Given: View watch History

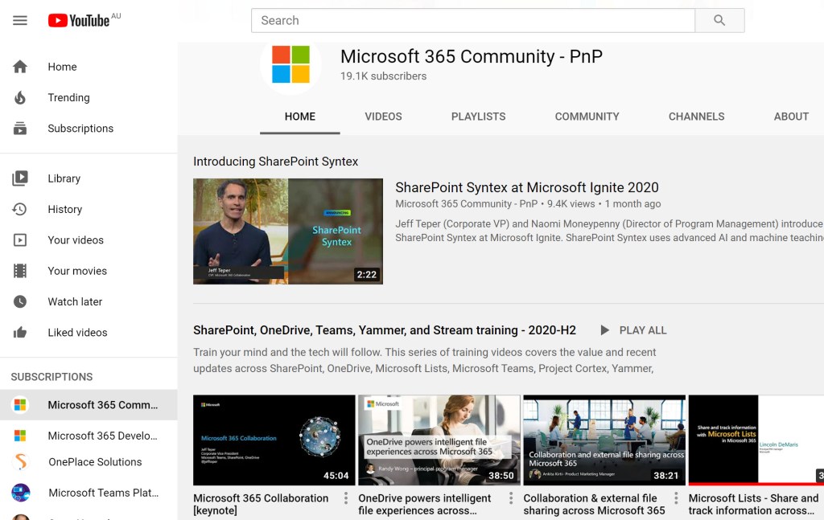Looking at the screenshot, I should click(64, 209).
